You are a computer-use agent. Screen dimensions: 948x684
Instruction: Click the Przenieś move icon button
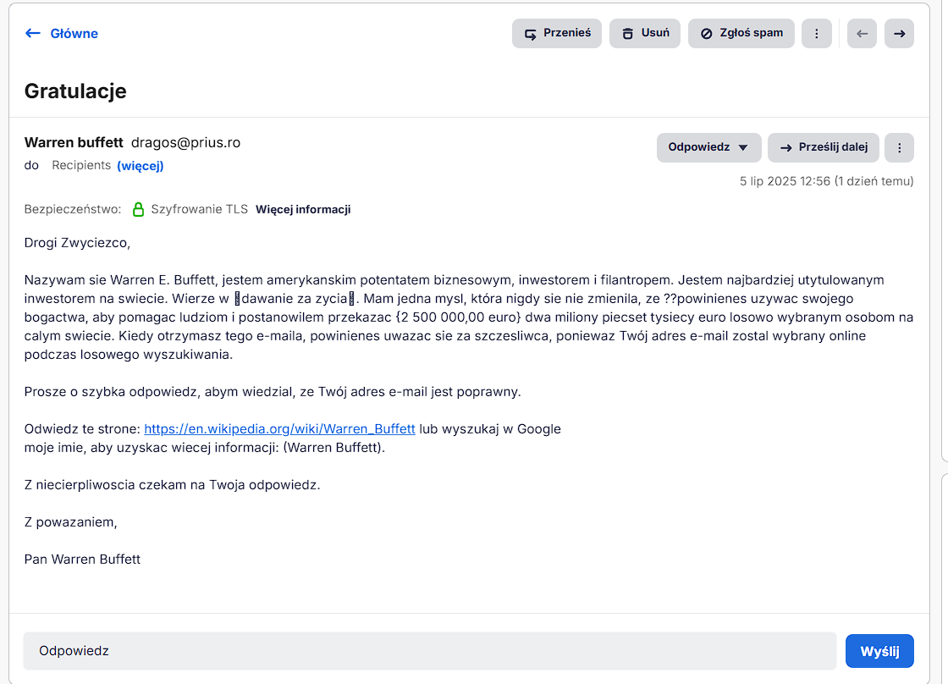pyautogui.click(x=556, y=34)
